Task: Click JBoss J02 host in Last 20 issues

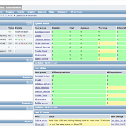Action: coord(39,124)
